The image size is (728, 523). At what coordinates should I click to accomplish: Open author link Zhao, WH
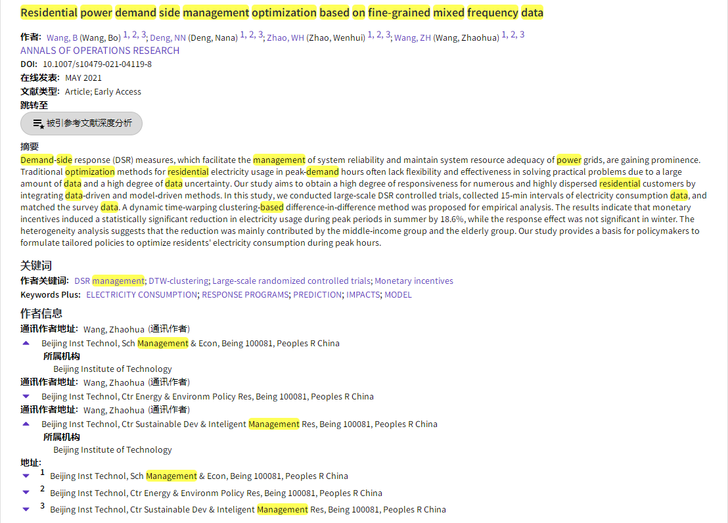(x=285, y=38)
